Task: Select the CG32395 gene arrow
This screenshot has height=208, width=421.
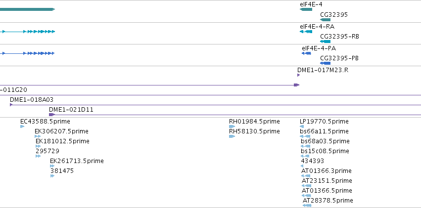Action: tap(325, 20)
